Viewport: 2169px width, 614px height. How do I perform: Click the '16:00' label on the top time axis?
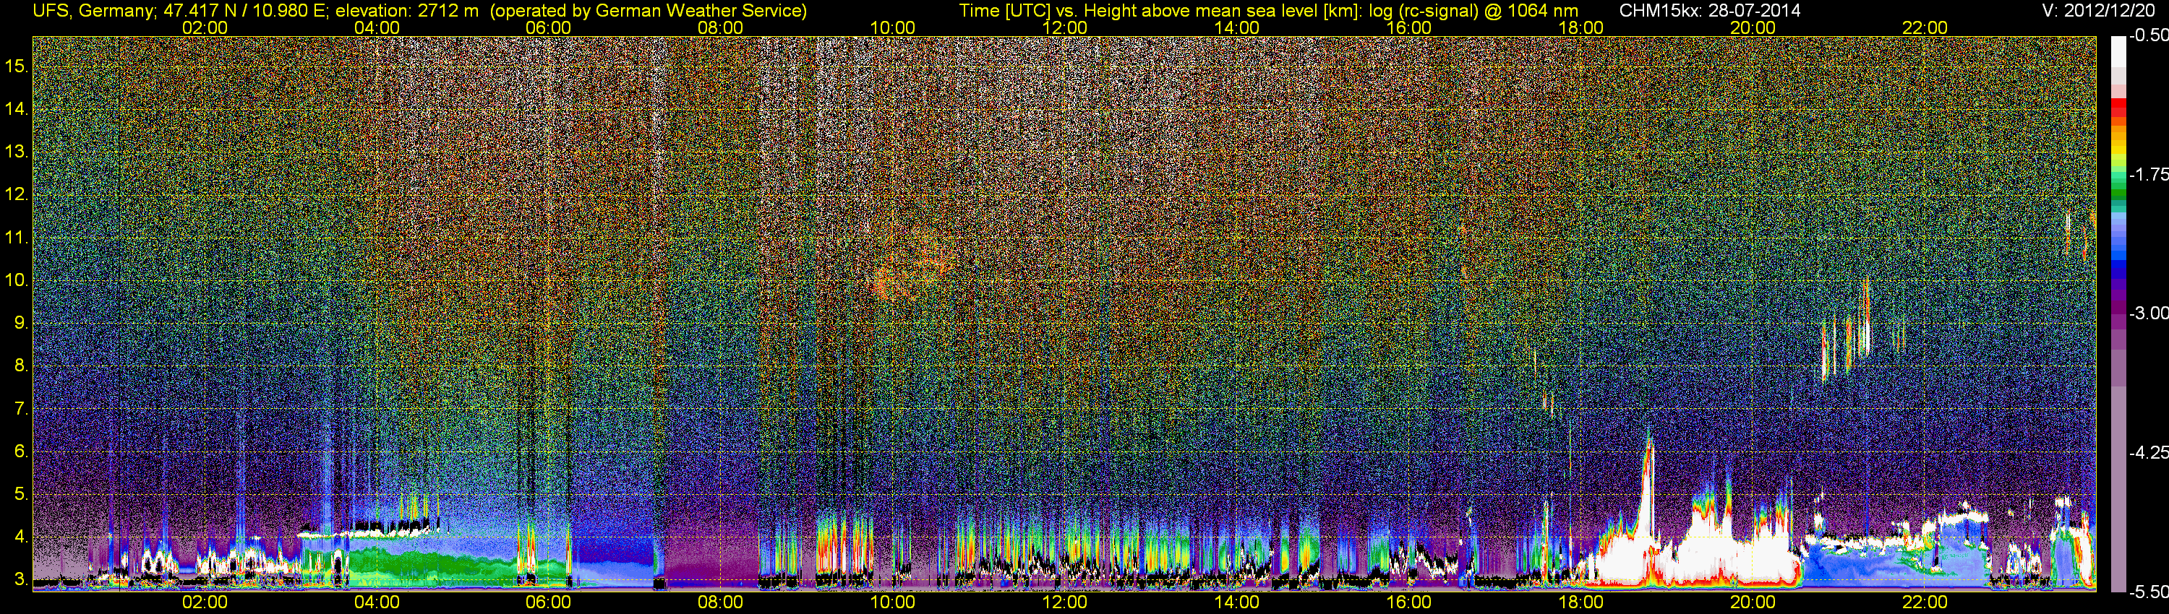1408,27
